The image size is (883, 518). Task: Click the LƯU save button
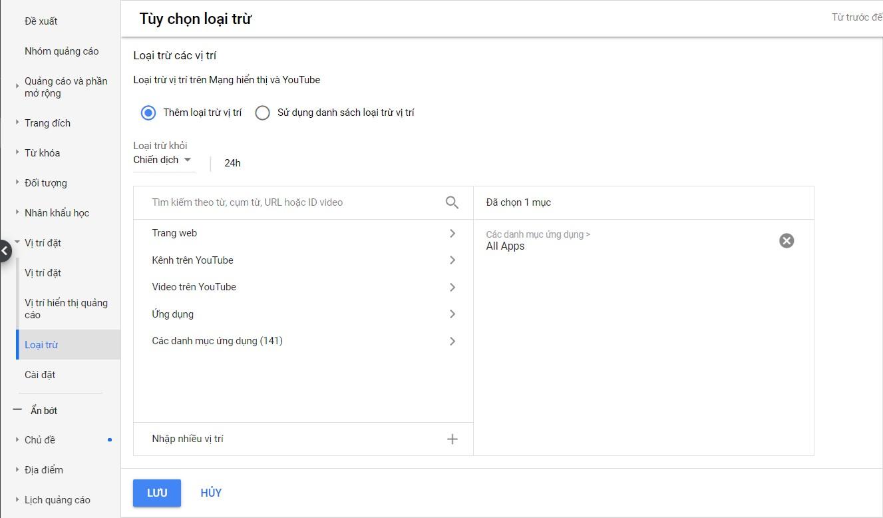click(157, 493)
